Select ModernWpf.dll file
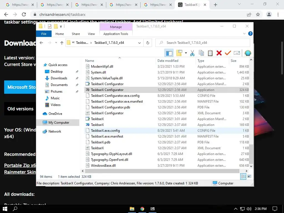Screen dimensions: 284x213 coord(167,67)
